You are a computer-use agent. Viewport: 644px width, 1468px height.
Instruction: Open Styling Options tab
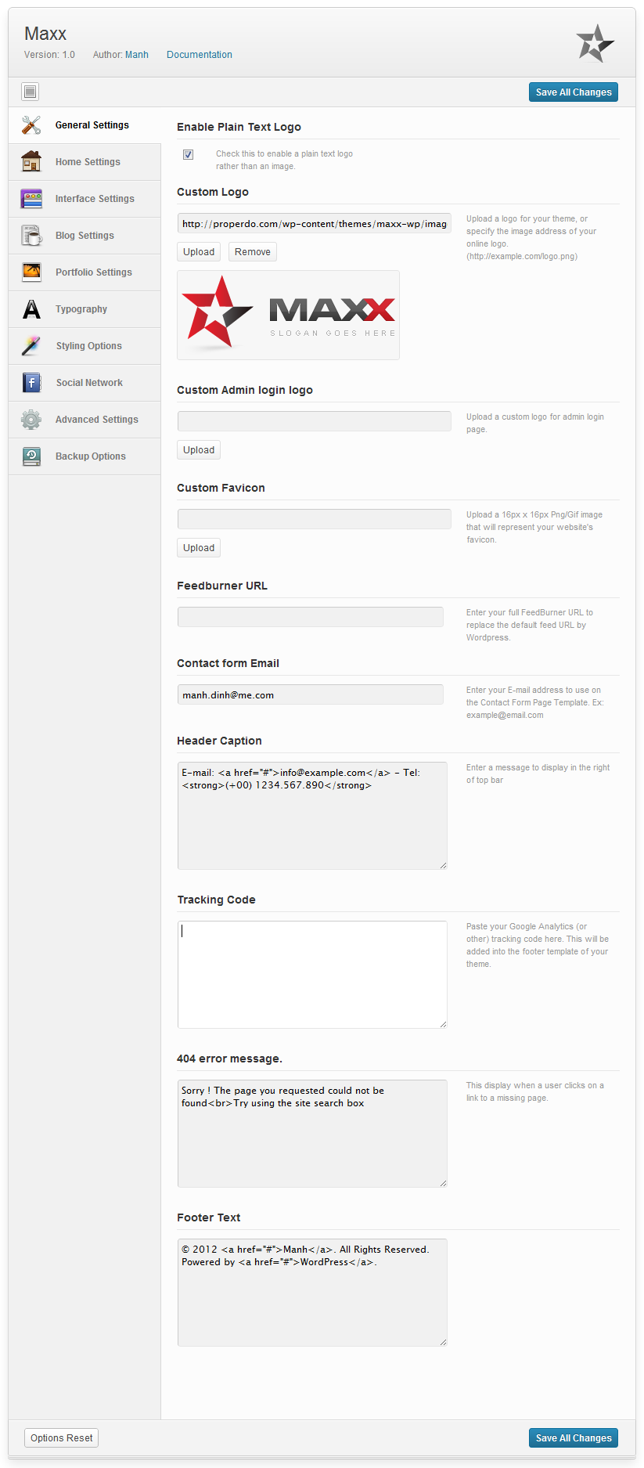85,346
